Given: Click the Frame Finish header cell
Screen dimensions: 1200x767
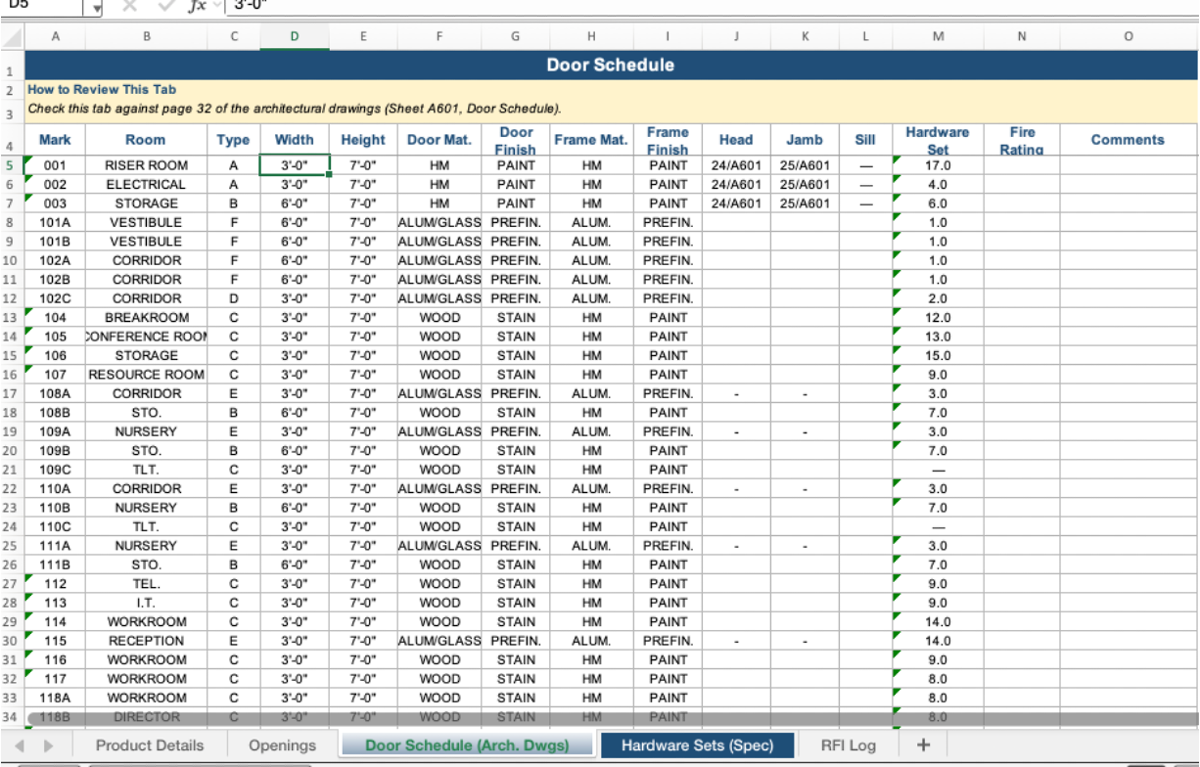Looking at the screenshot, I should click(668, 140).
